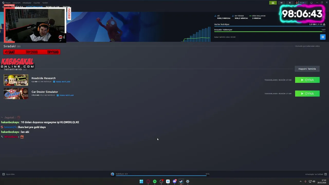Open Settings gear in the taskbar
The width and height of the screenshot is (329, 185).
coord(188,181)
